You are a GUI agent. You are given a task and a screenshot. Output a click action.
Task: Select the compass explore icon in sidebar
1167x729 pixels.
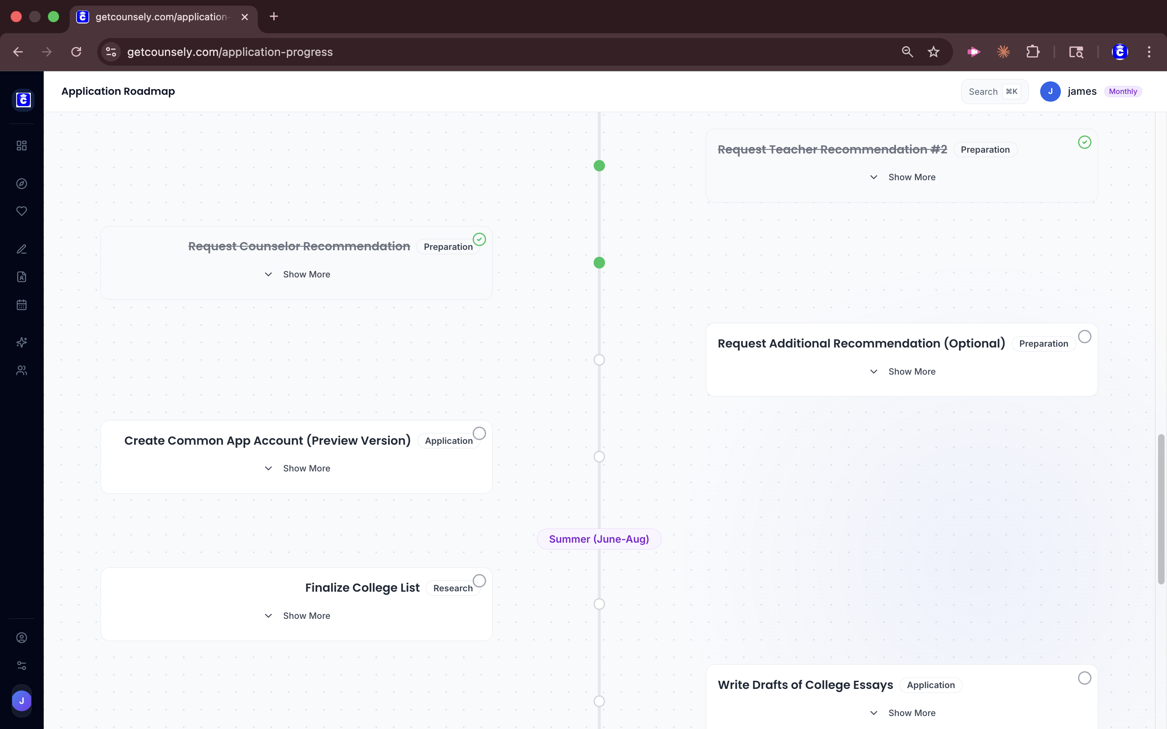pyautogui.click(x=21, y=183)
